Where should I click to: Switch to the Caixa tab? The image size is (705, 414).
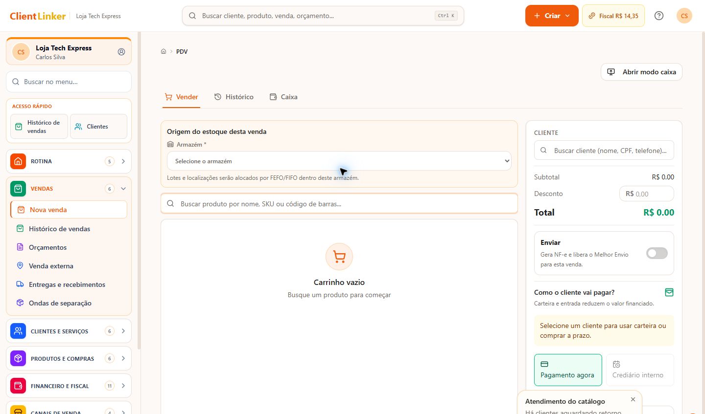[x=283, y=97]
